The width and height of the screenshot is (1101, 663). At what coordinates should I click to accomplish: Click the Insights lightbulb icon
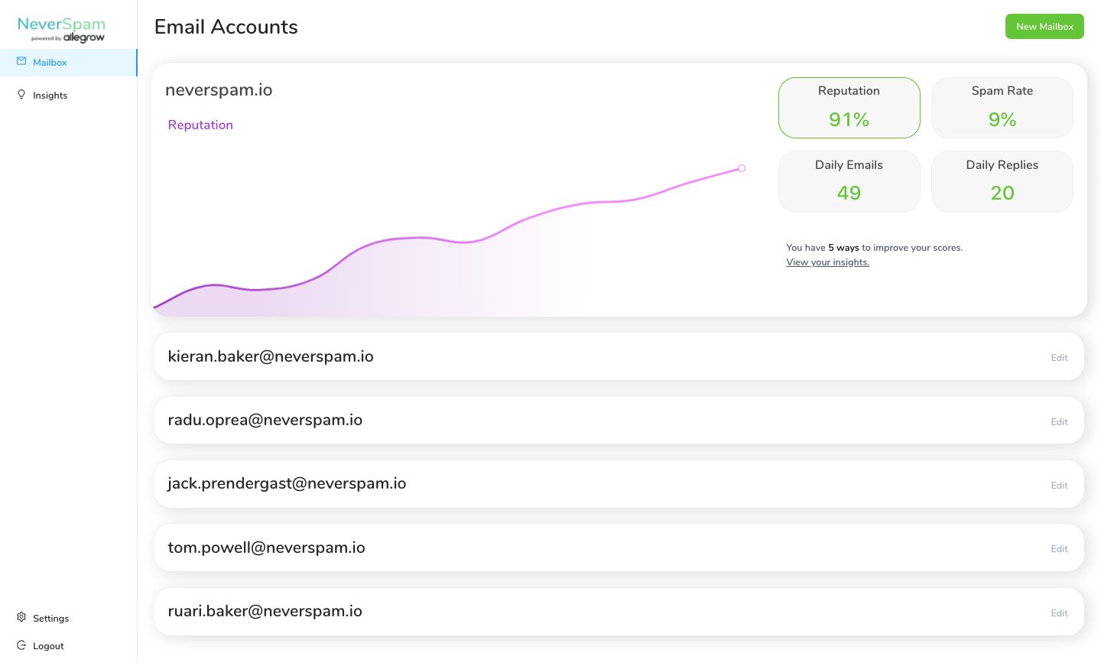[x=21, y=95]
